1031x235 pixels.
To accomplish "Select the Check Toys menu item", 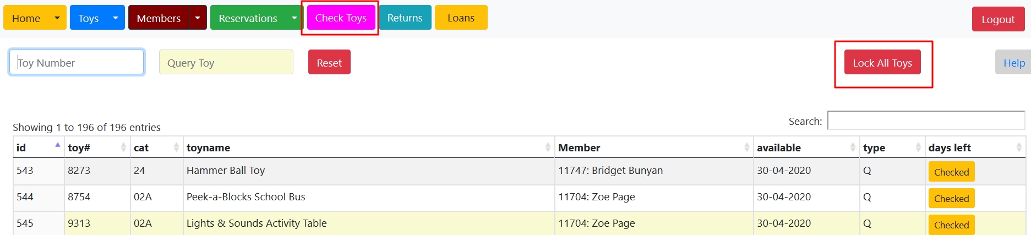I will coord(341,18).
